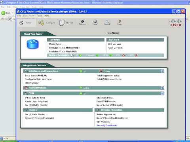Click the Xauth Login Required label
Screen dimensions: 190x142
pos(36,101)
